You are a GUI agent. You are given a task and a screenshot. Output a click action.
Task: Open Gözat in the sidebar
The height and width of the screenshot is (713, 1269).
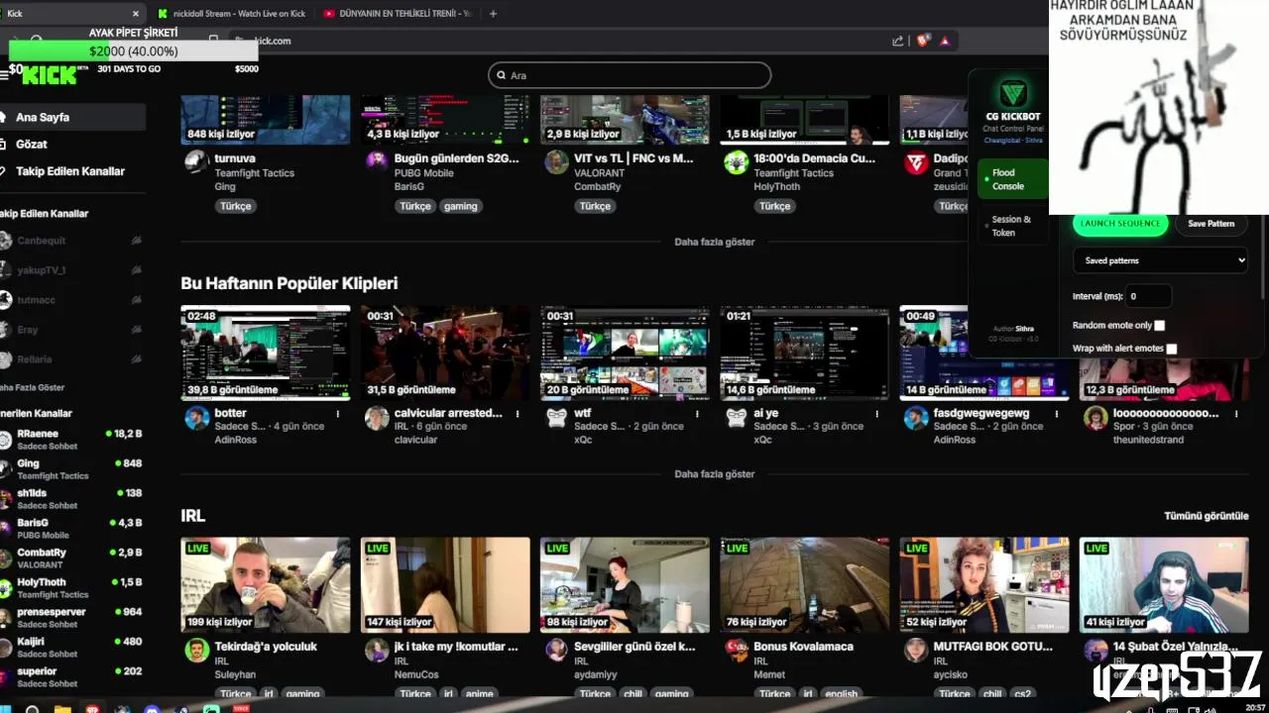pos(71,145)
